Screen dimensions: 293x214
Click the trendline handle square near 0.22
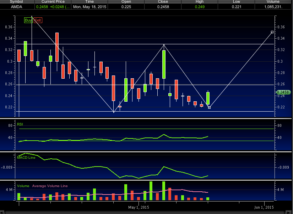point(209,108)
